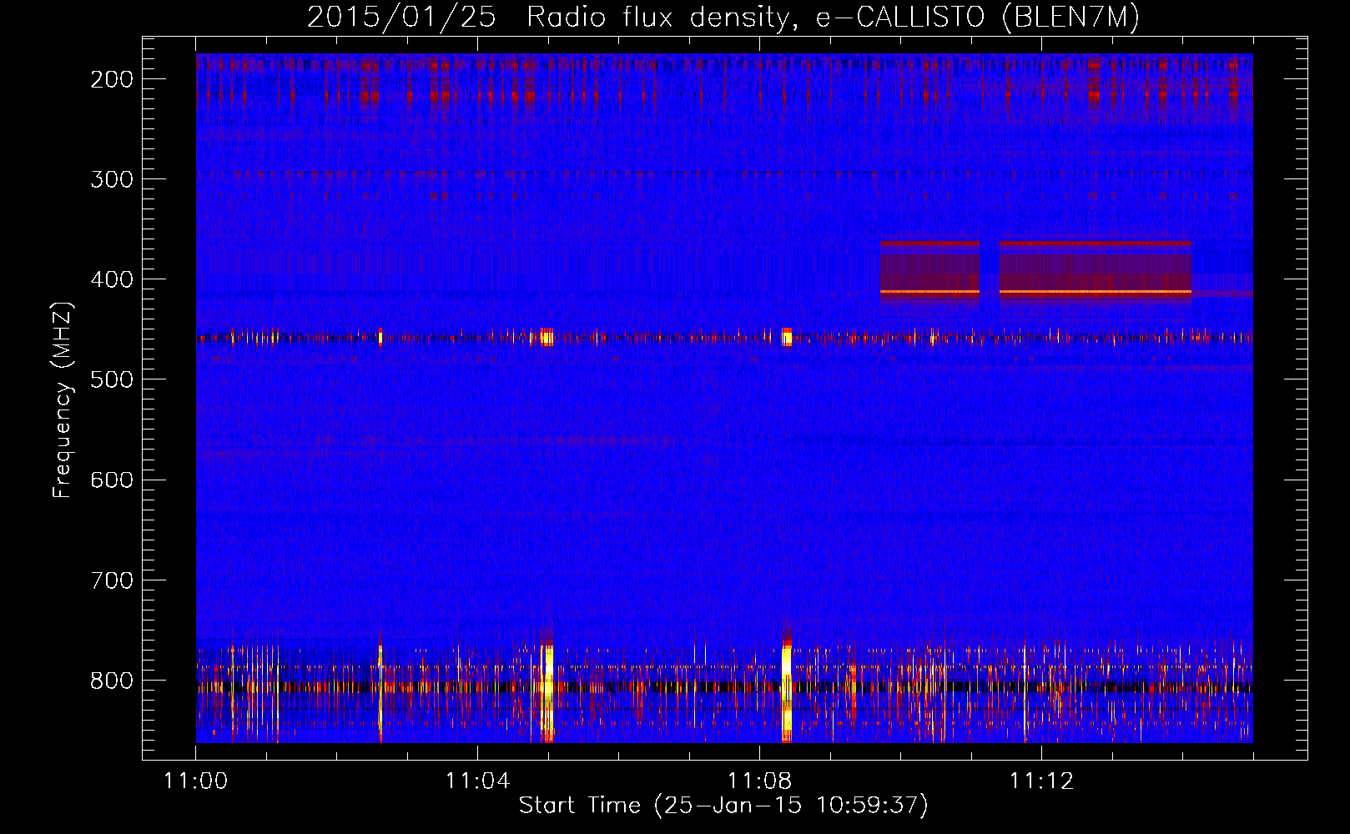Select the 500 frequency axis label

click(112, 379)
